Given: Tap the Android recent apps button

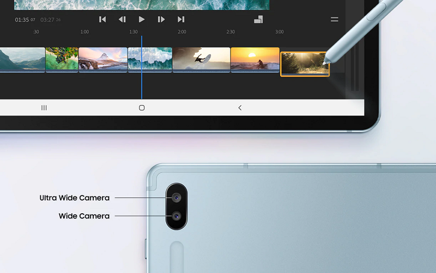Looking at the screenshot, I should click(44, 108).
